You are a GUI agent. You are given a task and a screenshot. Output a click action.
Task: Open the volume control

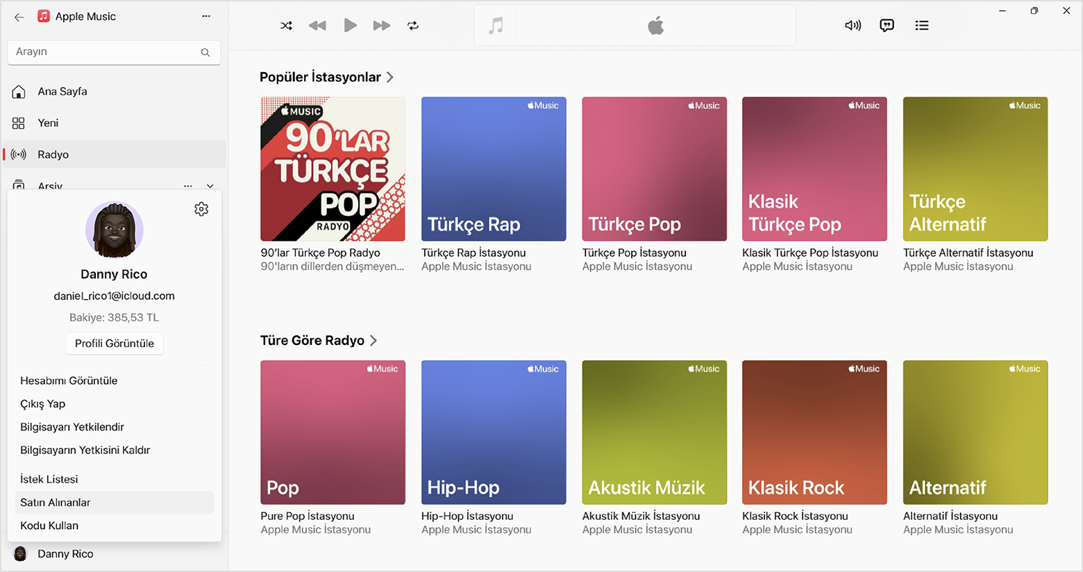(853, 26)
